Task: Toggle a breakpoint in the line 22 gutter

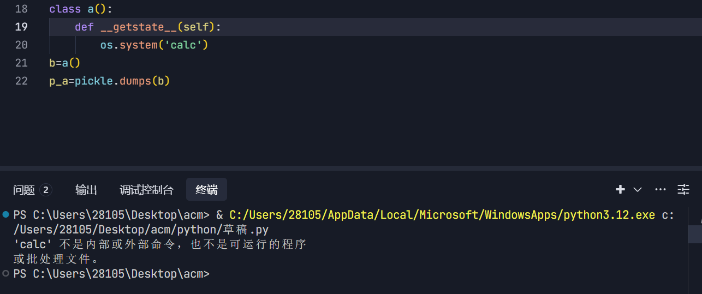Action: [5, 81]
